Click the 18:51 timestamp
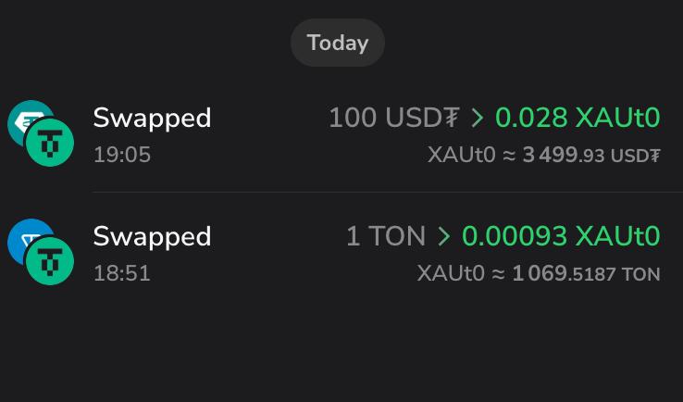Screen dimensions: 683x402 [x=122, y=273]
